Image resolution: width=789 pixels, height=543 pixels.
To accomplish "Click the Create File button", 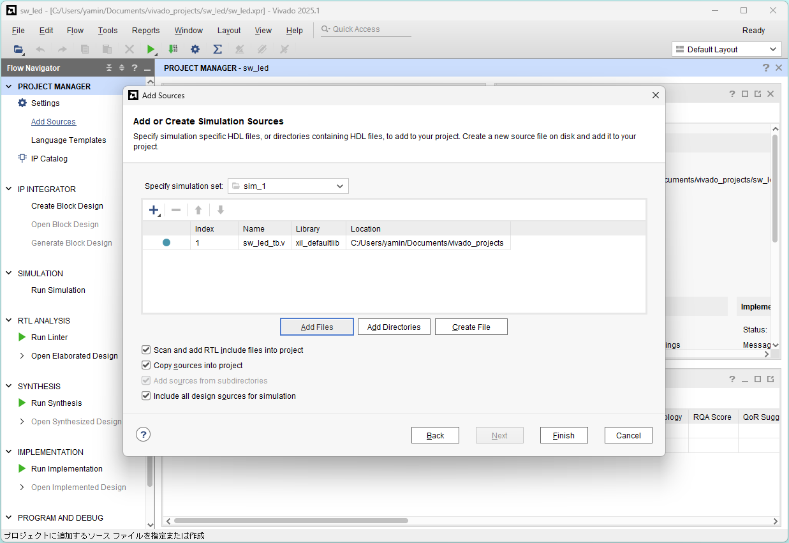I will click(x=471, y=327).
